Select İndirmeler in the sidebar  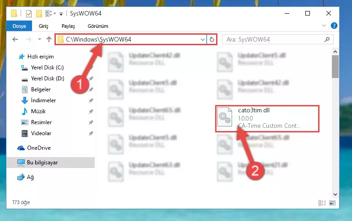point(43,100)
